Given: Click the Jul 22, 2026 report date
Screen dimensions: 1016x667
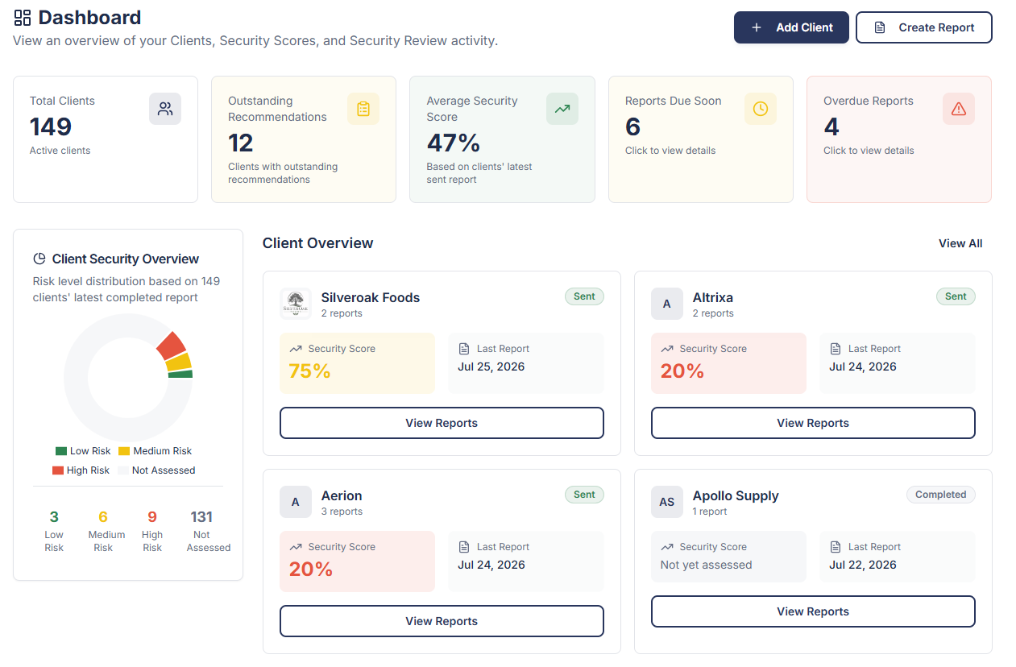Looking at the screenshot, I should [863, 565].
